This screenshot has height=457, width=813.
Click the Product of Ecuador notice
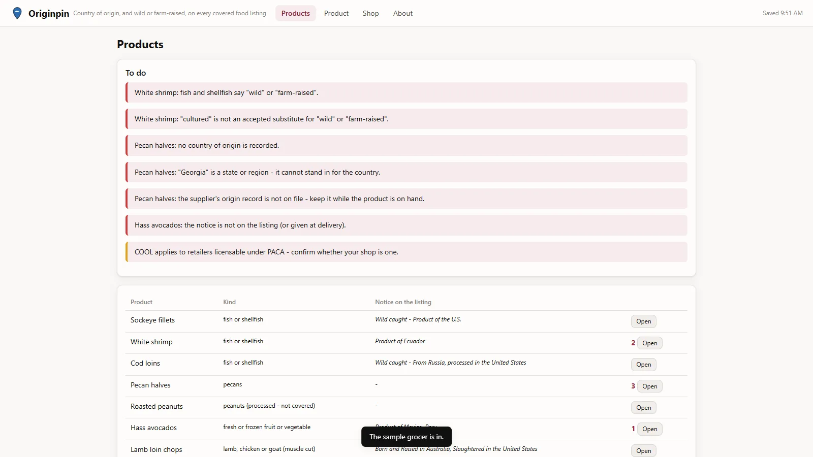(400, 341)
